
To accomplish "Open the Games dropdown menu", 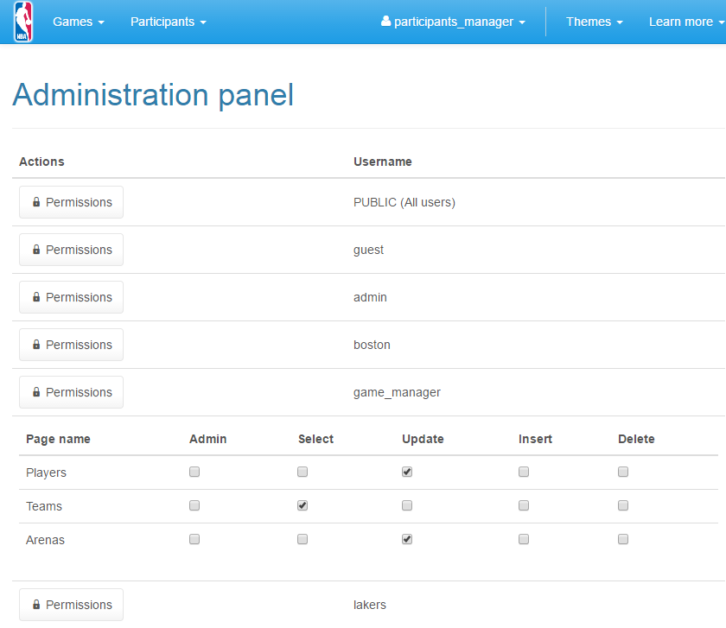I will pos(78,22).
